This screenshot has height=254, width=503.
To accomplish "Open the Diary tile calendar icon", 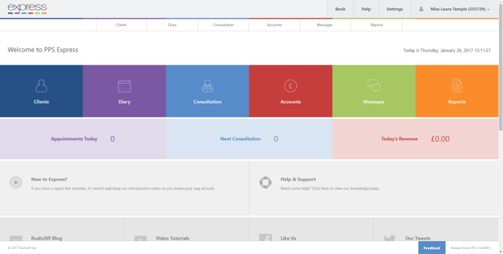I will point(125,86).
